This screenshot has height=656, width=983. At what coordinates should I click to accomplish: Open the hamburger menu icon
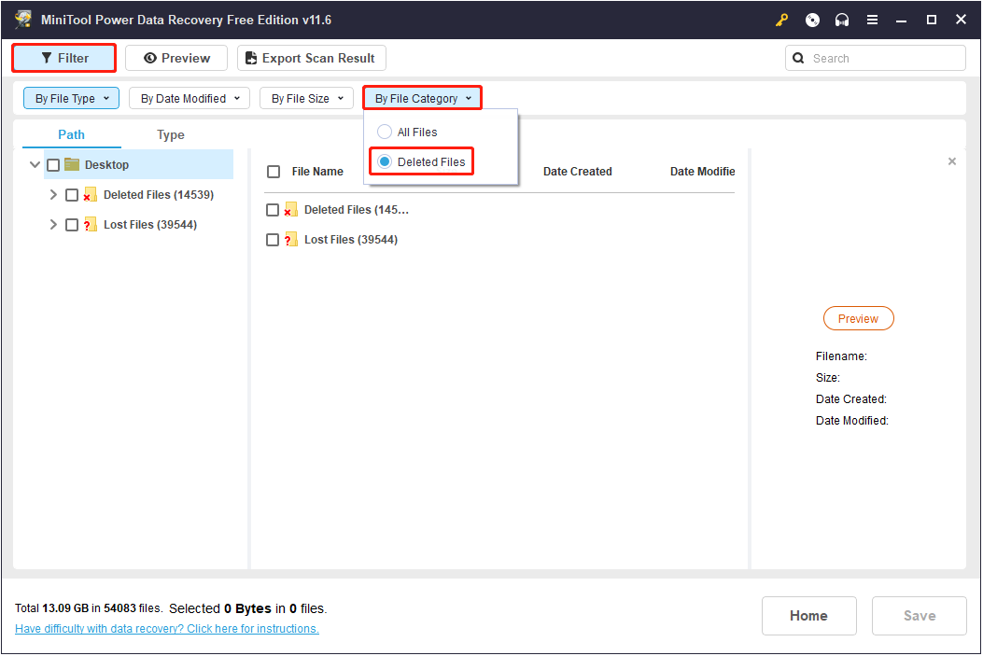point(872,19)
